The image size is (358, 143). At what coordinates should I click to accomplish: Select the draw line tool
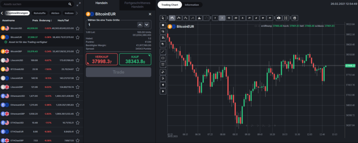click(163, 51)
